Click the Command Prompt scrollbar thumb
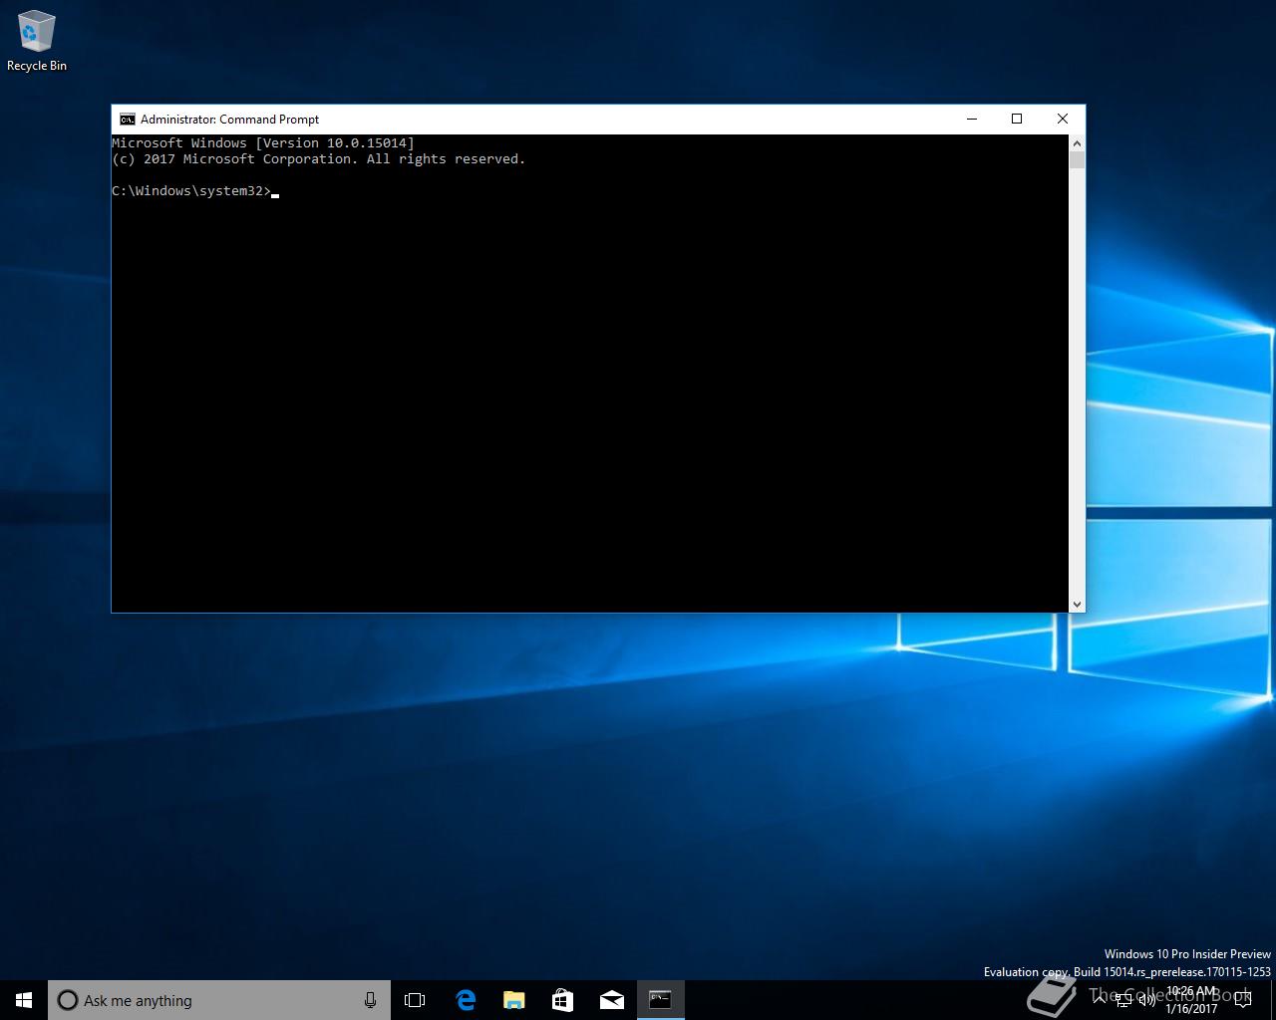Screen dimensions: 1276x1020 click(1078, 159)
